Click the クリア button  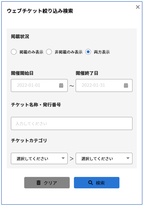click(47, 182)
